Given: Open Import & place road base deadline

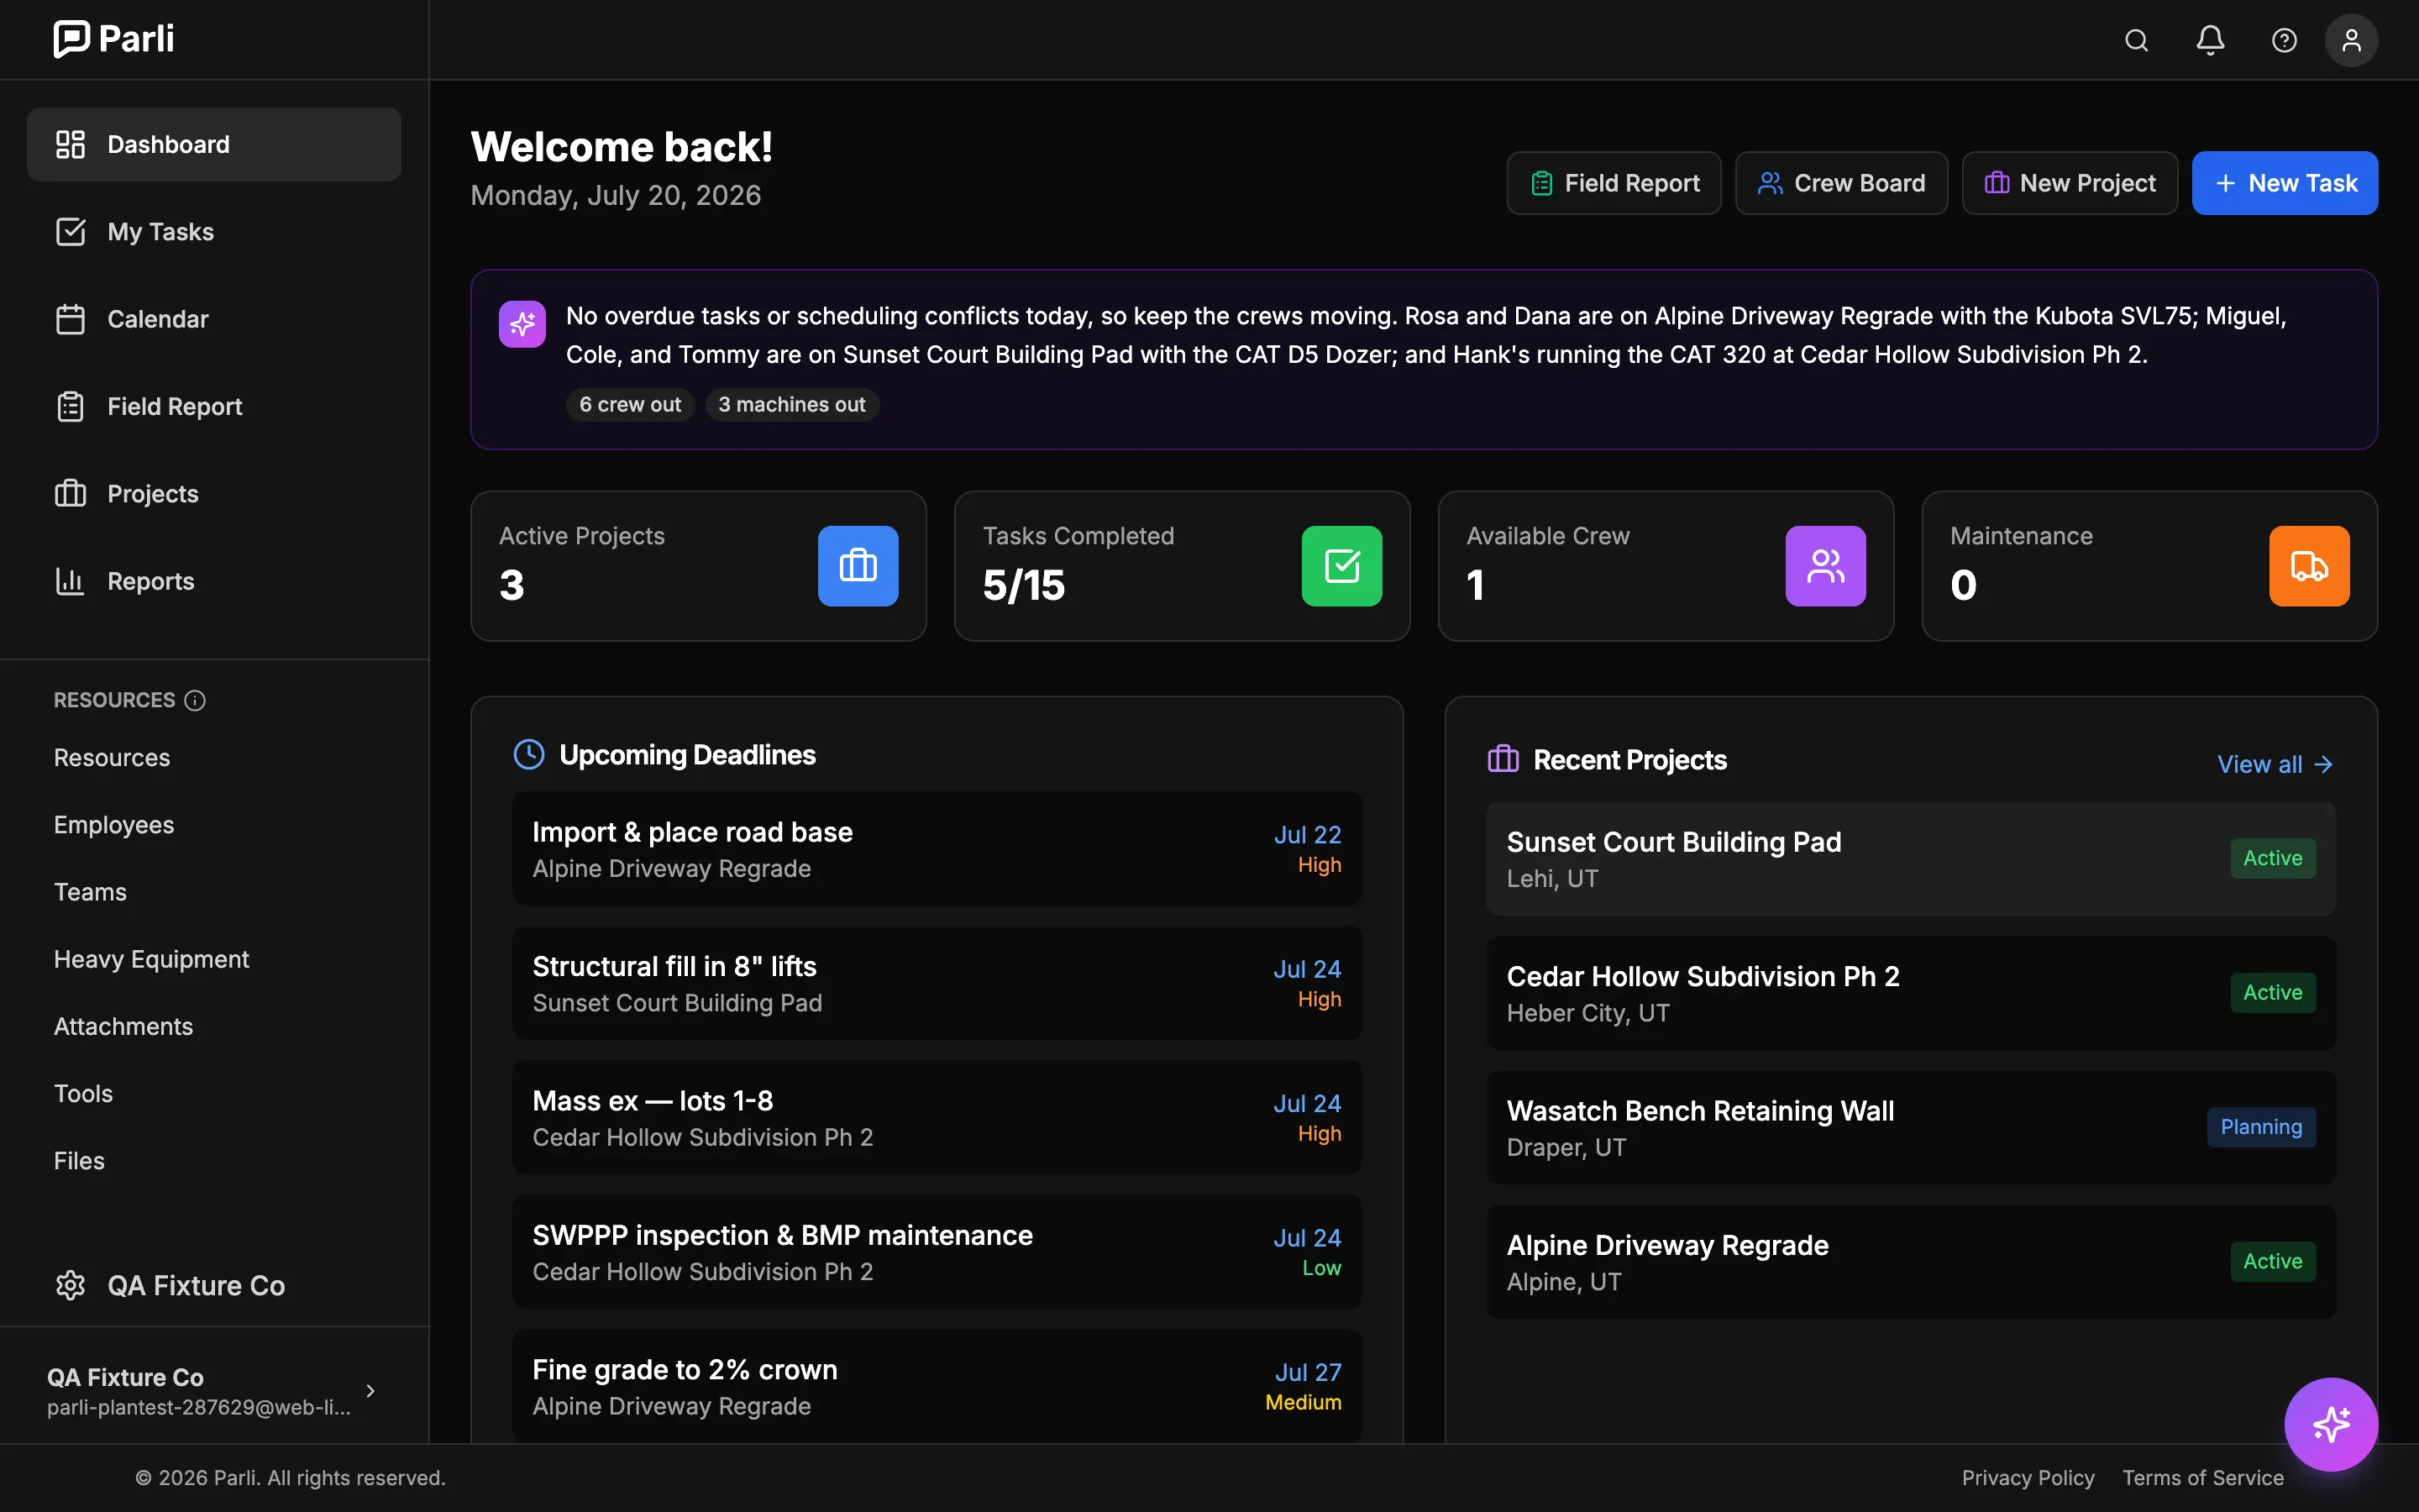Looking at the screenshot, I should tap(937, 849).
